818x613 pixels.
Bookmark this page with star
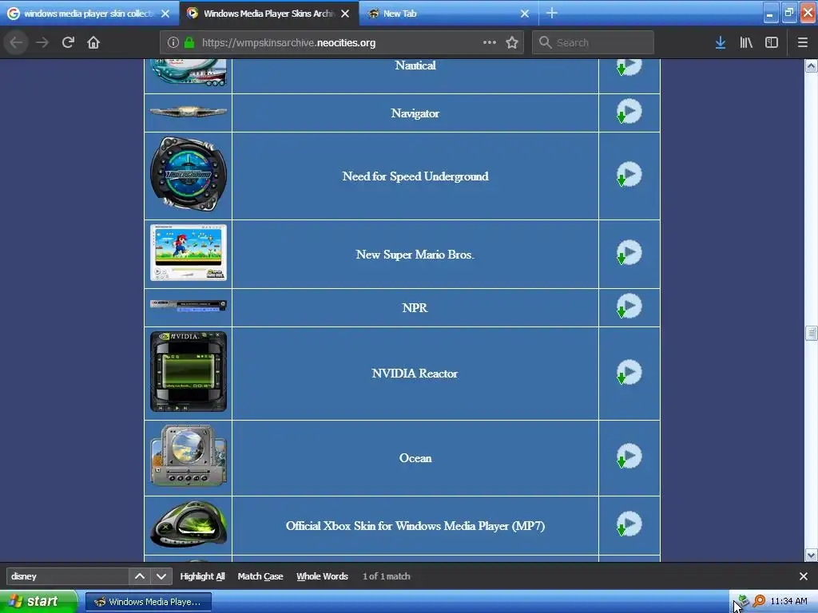pyautogui.click(x=512, y=43)
